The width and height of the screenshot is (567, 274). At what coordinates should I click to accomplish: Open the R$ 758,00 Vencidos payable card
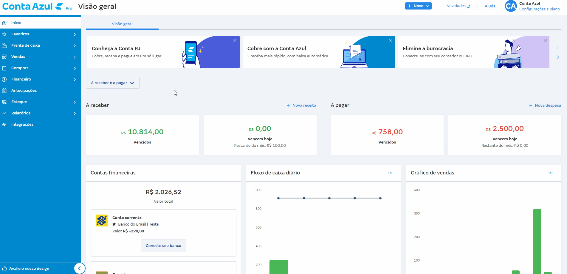point(387,135)
